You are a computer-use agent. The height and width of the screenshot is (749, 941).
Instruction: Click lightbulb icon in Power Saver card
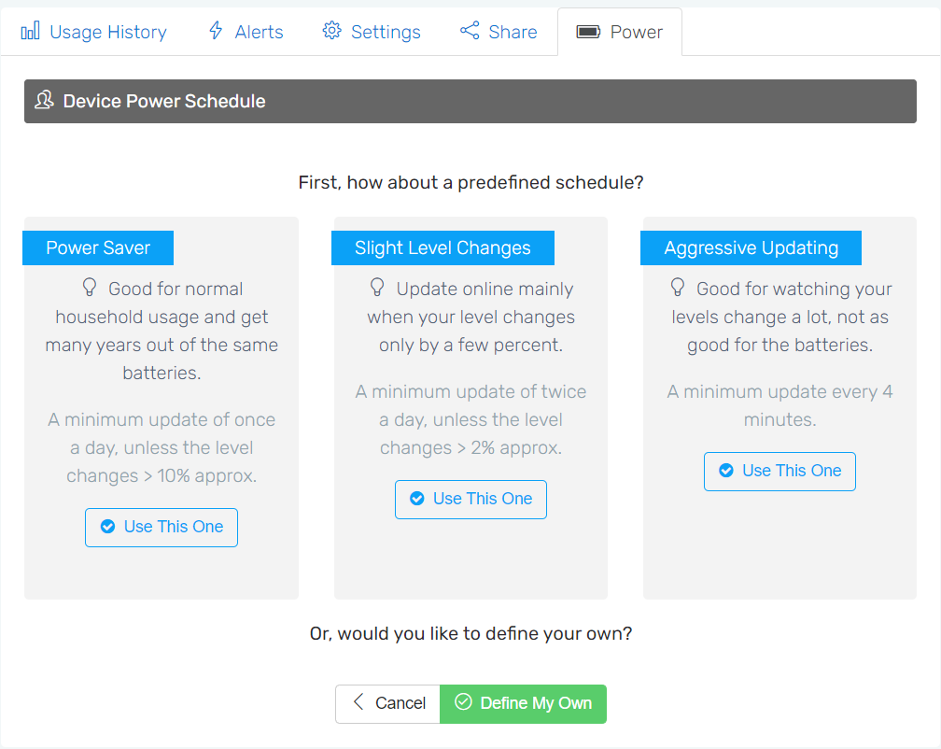(x=90, y=287)
